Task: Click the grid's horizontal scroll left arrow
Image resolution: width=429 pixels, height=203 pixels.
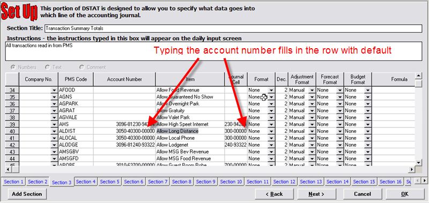Action: [8, 169]
